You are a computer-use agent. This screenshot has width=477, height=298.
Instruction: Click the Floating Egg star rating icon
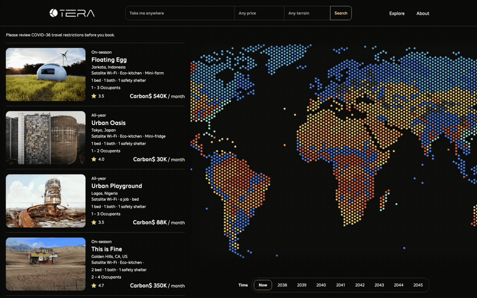94,96
